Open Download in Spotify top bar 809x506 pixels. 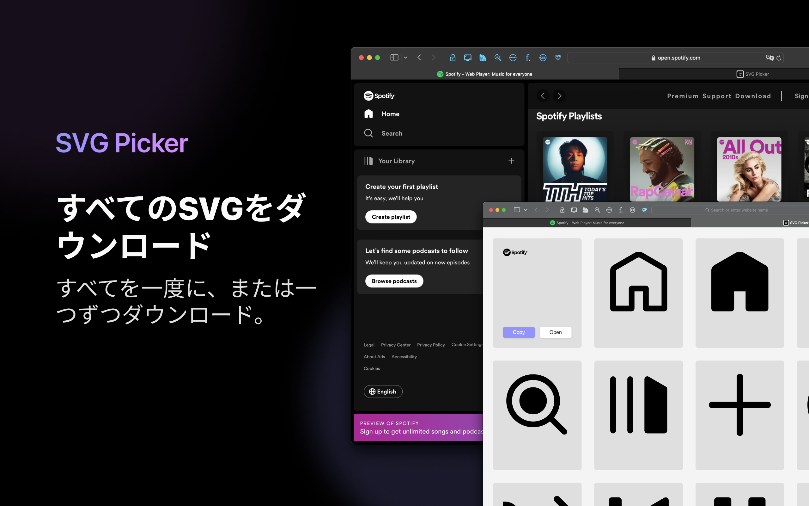click(753, 96)
